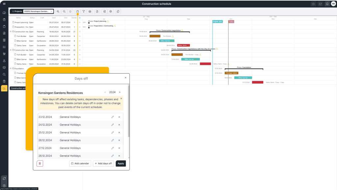Collapse the Construction negotiation tree row
Screen dimensions: 337x190
tap(10, 32)
